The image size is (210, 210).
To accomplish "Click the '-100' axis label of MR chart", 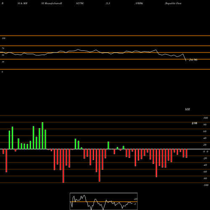I will 206,185.
